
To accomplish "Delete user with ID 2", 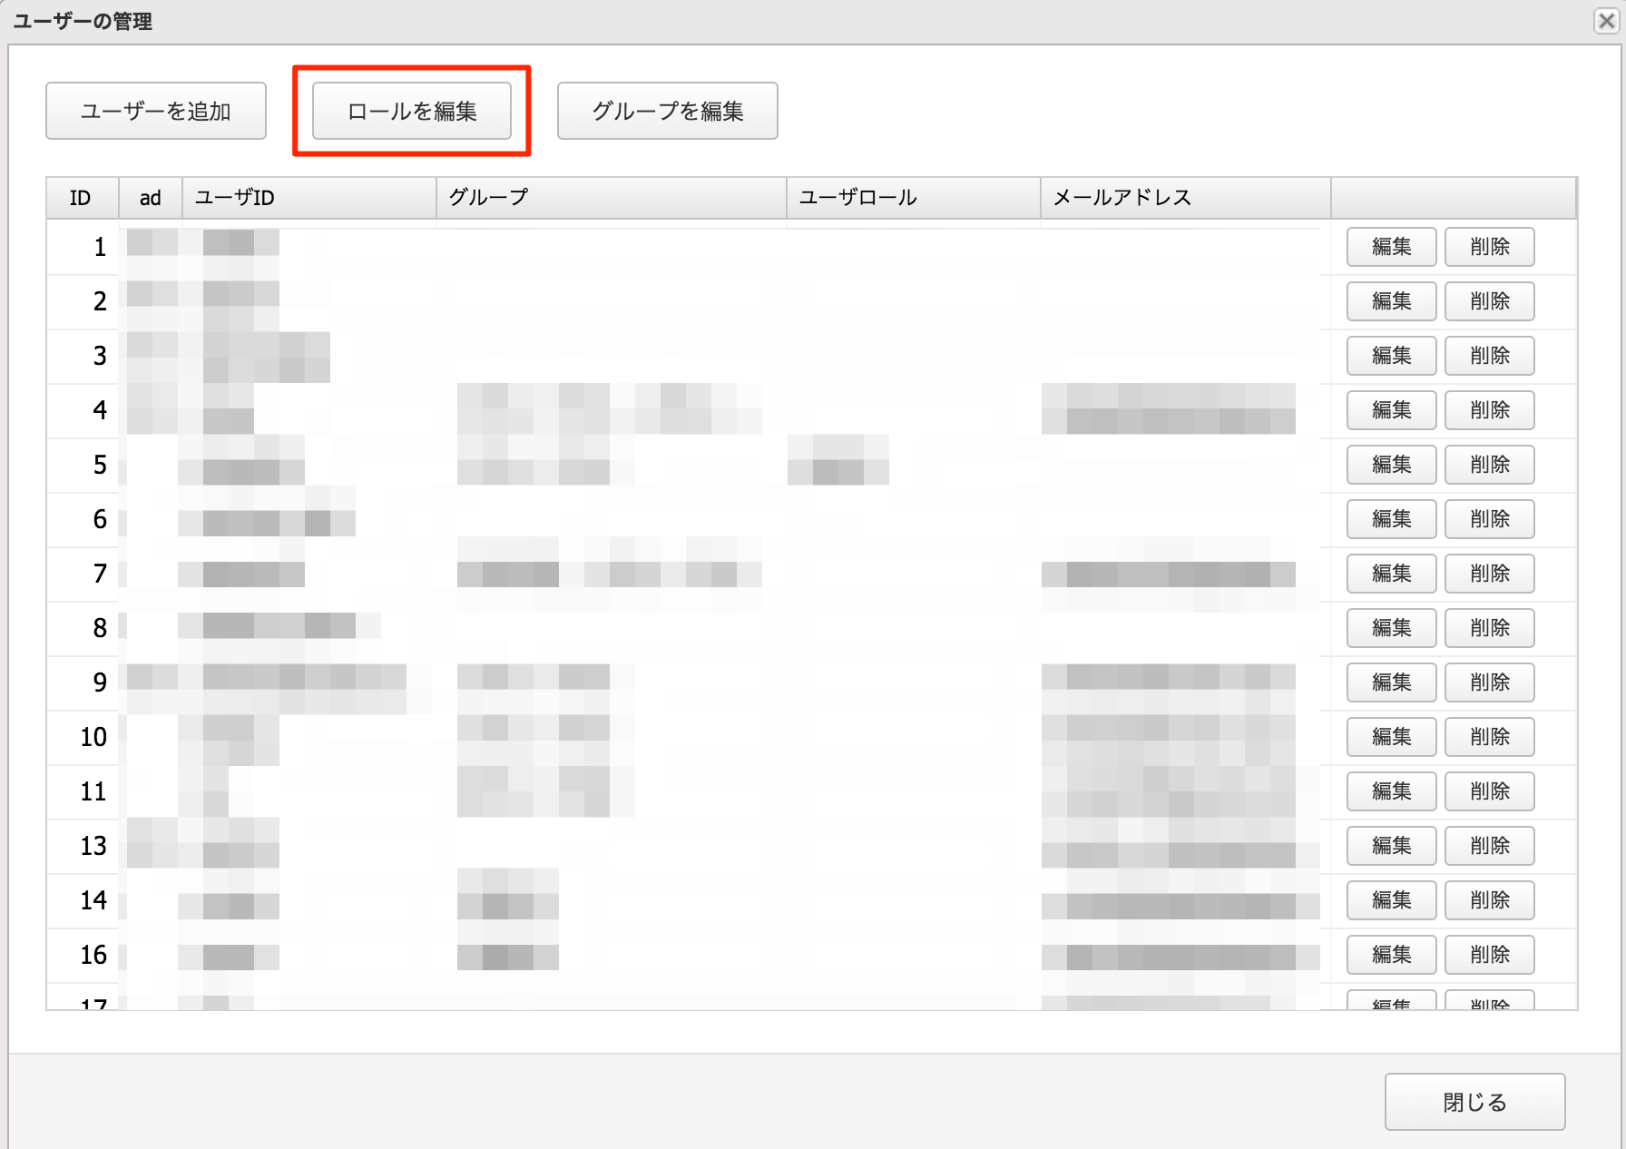I will 1490,301.
